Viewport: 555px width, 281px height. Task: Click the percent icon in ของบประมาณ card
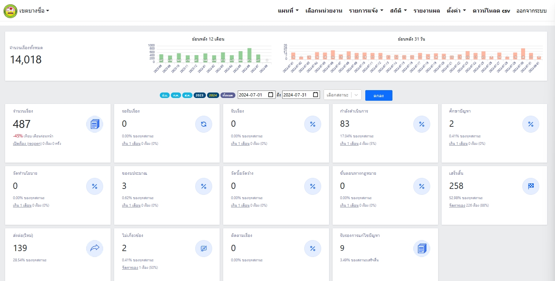(203, 187)
